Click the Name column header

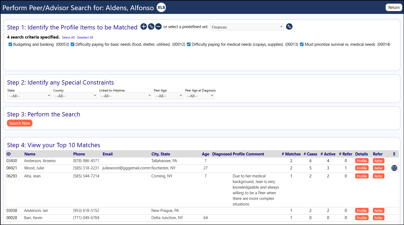click(30, 154)
